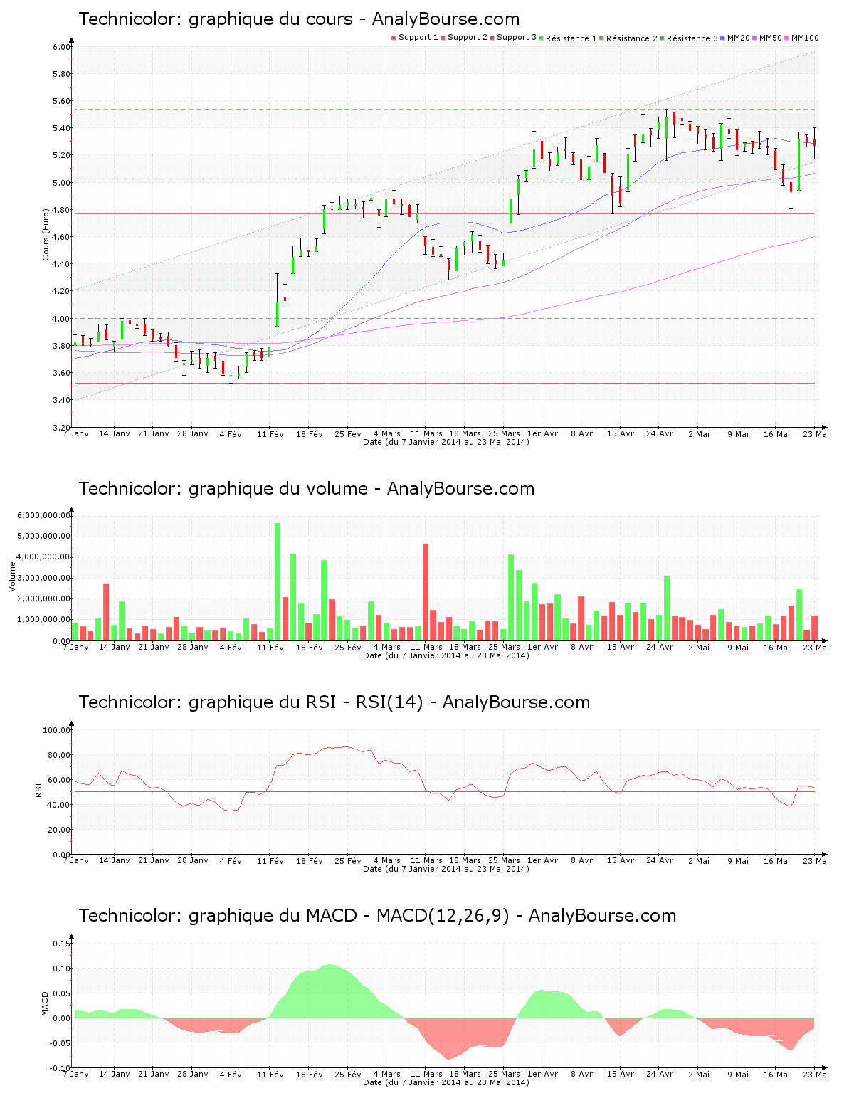Image resolution: width=854 pixels, height=1103 pixels.
Task: Click the 100.00 RSI axis value
Action: pos(57,730)
